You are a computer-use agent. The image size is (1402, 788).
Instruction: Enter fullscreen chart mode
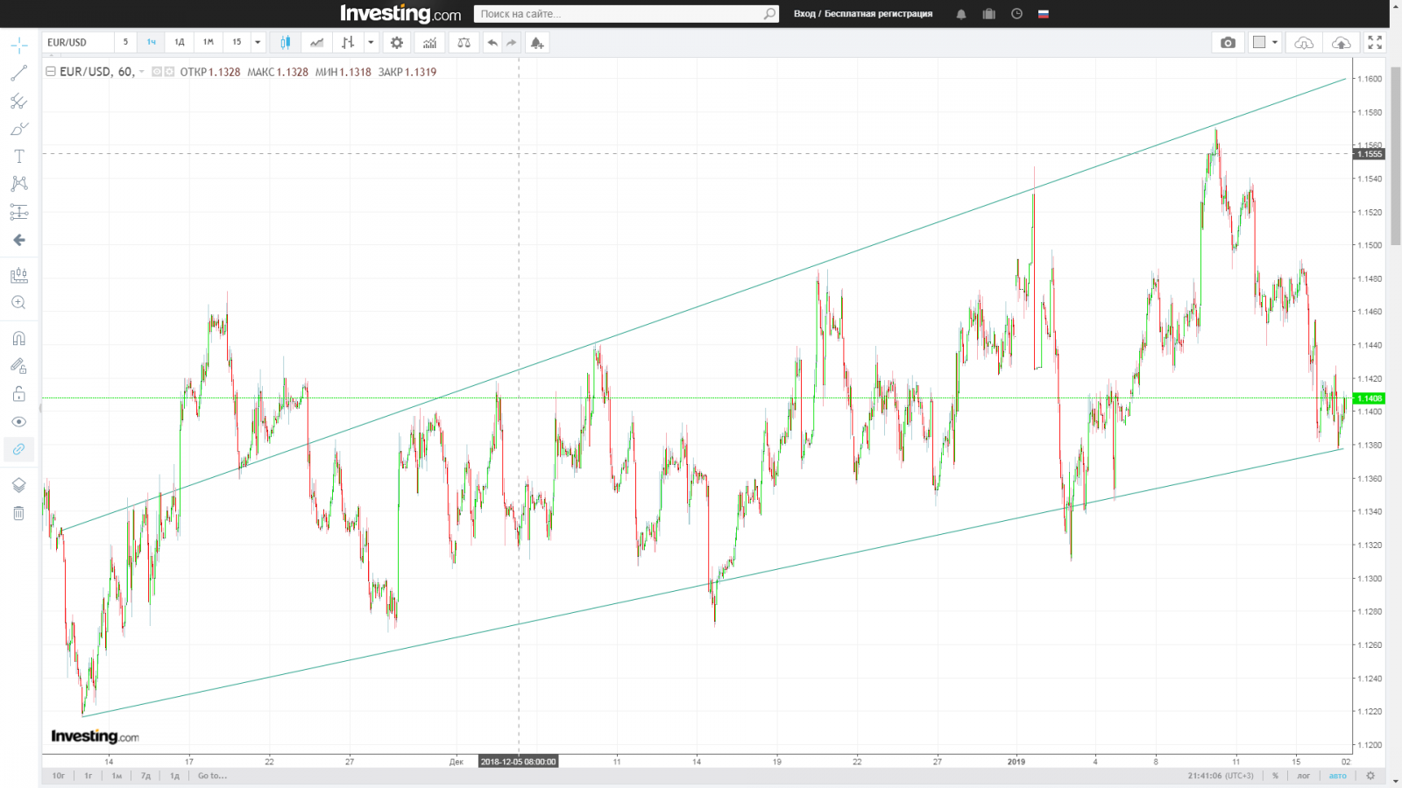click(1375, 42)
